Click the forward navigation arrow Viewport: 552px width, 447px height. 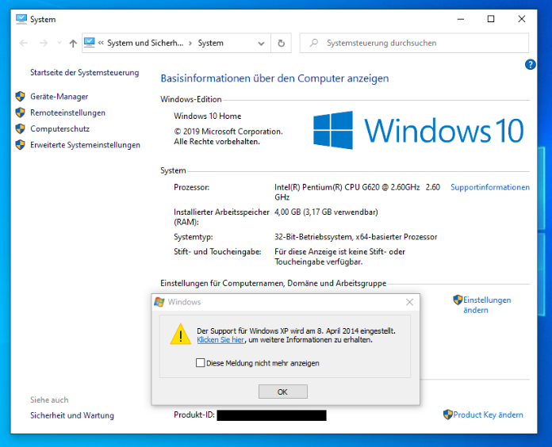(44, 43)
